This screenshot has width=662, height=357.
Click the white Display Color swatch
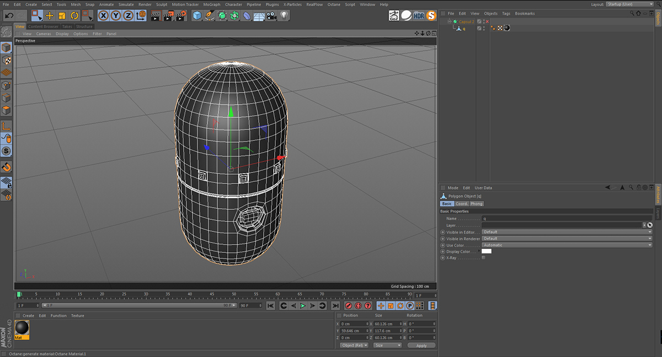pyautogui.click(x=487, y=251)
